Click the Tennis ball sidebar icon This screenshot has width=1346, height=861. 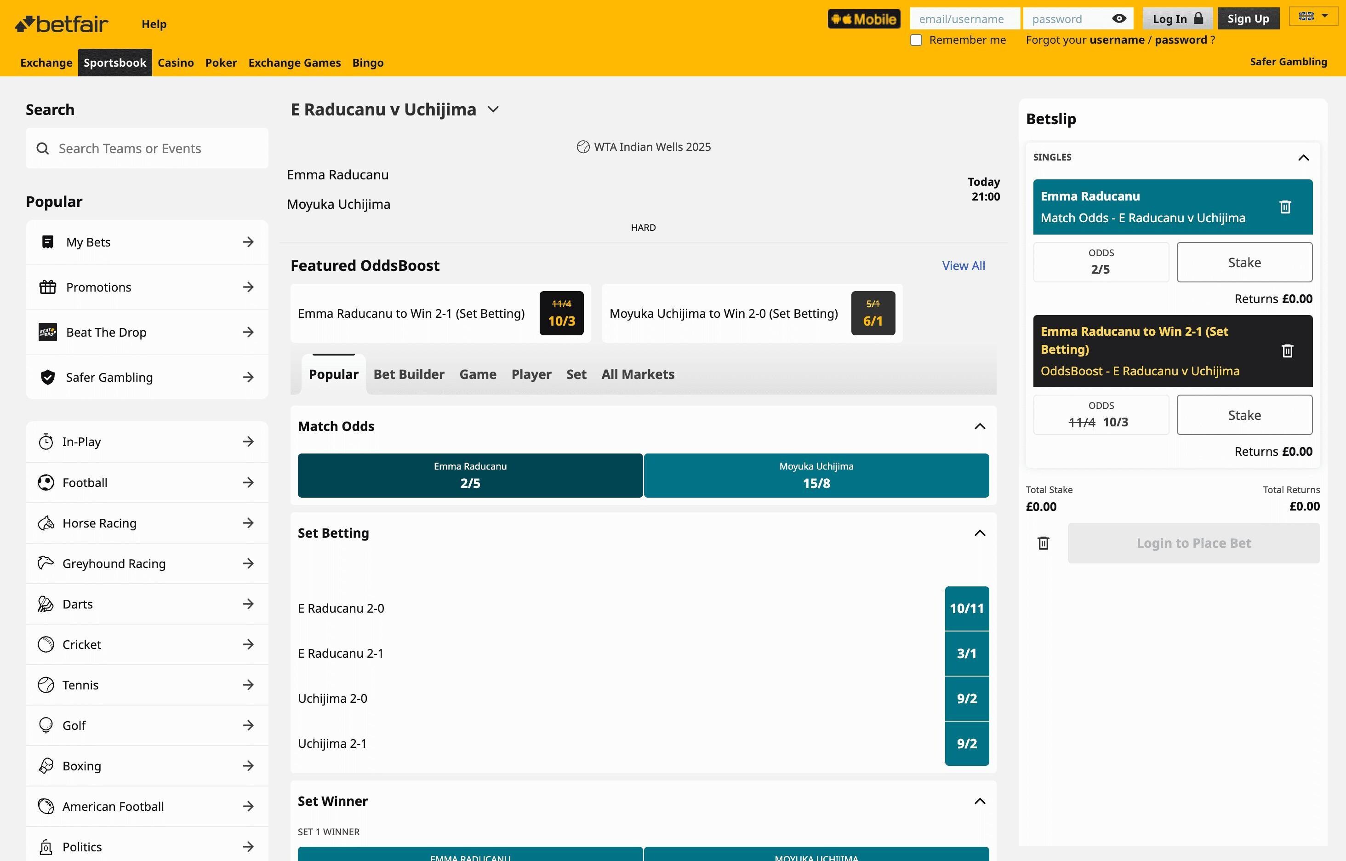pyautogui.click(x=46, y=685)
